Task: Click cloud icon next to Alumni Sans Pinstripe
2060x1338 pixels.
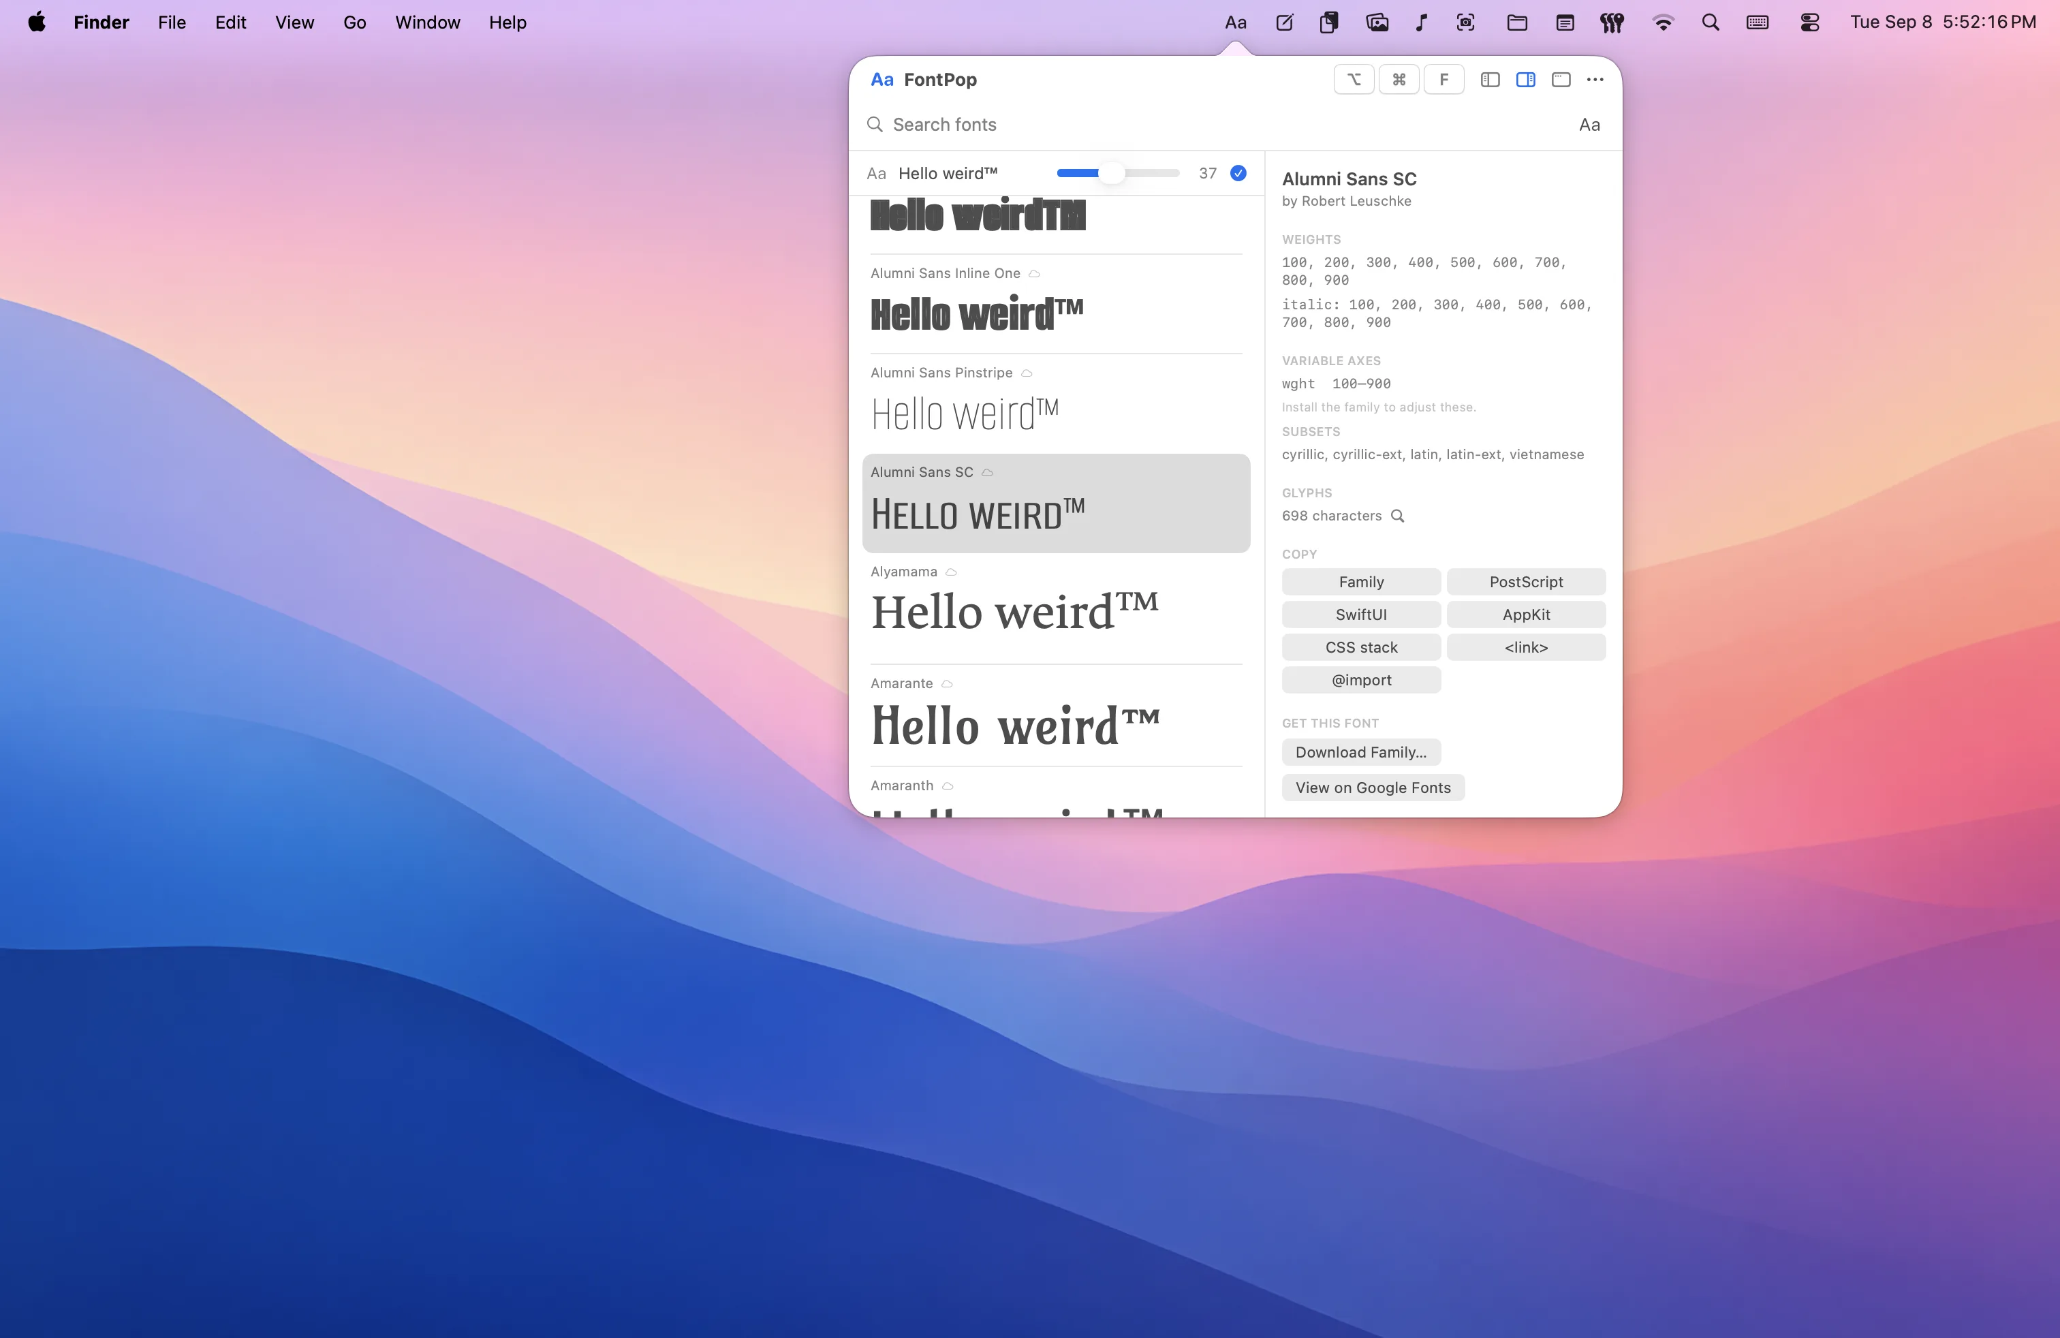Action: click(1027, 373)
